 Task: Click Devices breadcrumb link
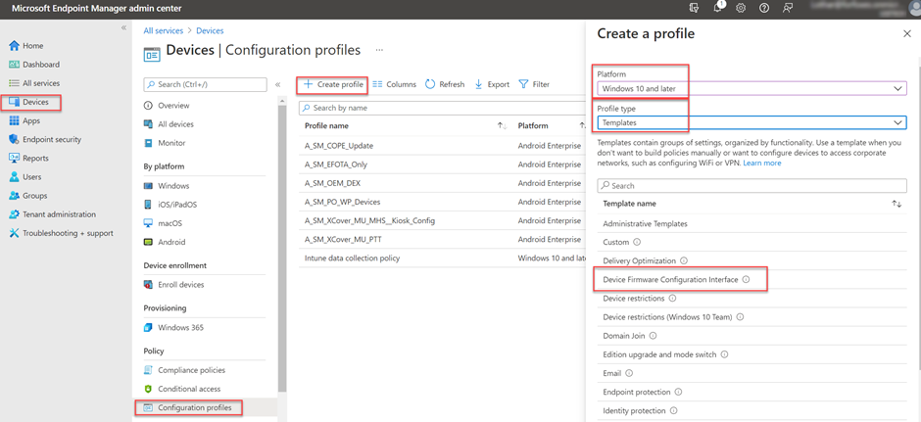(x=210, y=30)
